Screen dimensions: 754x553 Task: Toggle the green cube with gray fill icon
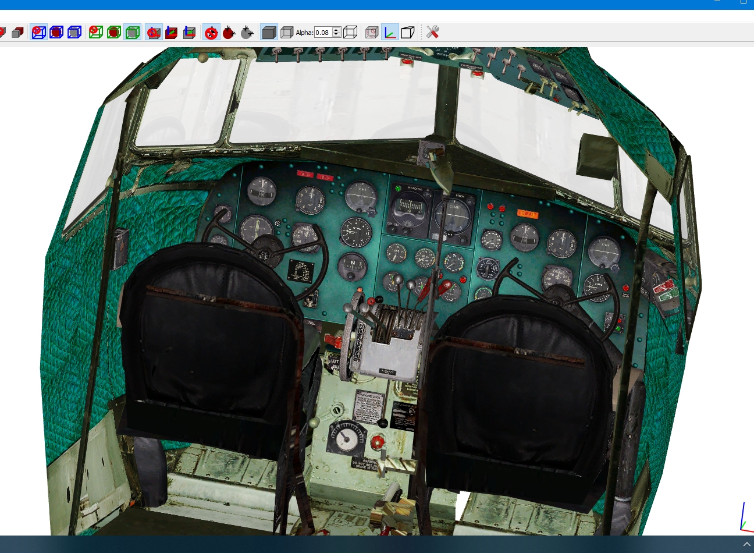point(132,32)
